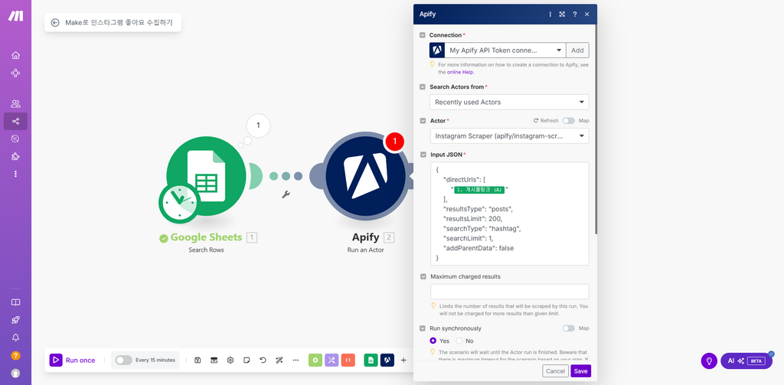Click the wrench icon on the route
784x385 pixels.
click(x=286, y=194)
